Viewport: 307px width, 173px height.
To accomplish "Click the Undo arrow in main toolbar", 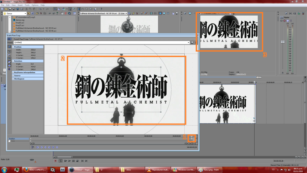I will coord(40,9).
